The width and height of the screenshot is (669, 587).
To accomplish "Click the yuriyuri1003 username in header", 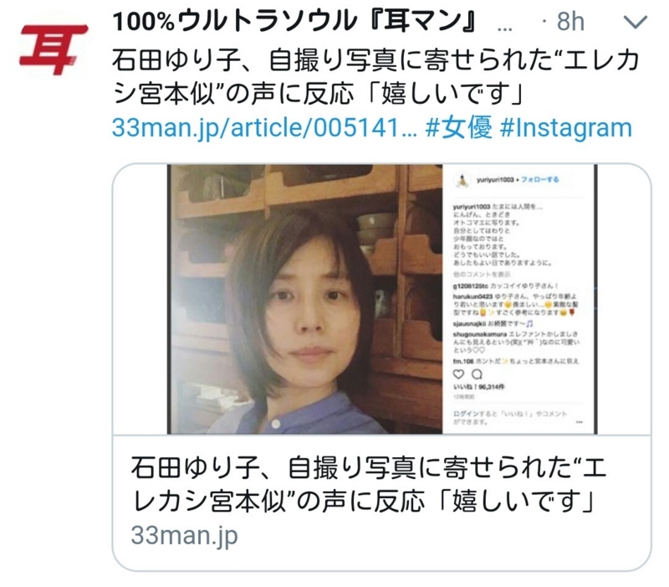I will 495,180.
